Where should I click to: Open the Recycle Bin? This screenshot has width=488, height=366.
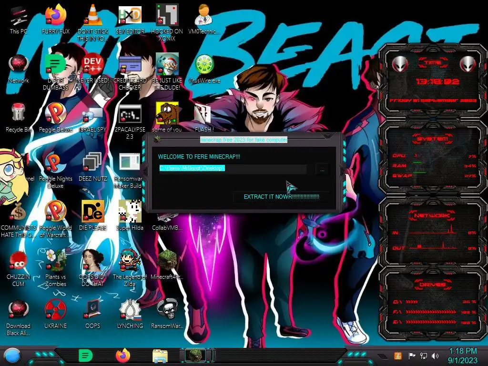click(x=19, y=118)
